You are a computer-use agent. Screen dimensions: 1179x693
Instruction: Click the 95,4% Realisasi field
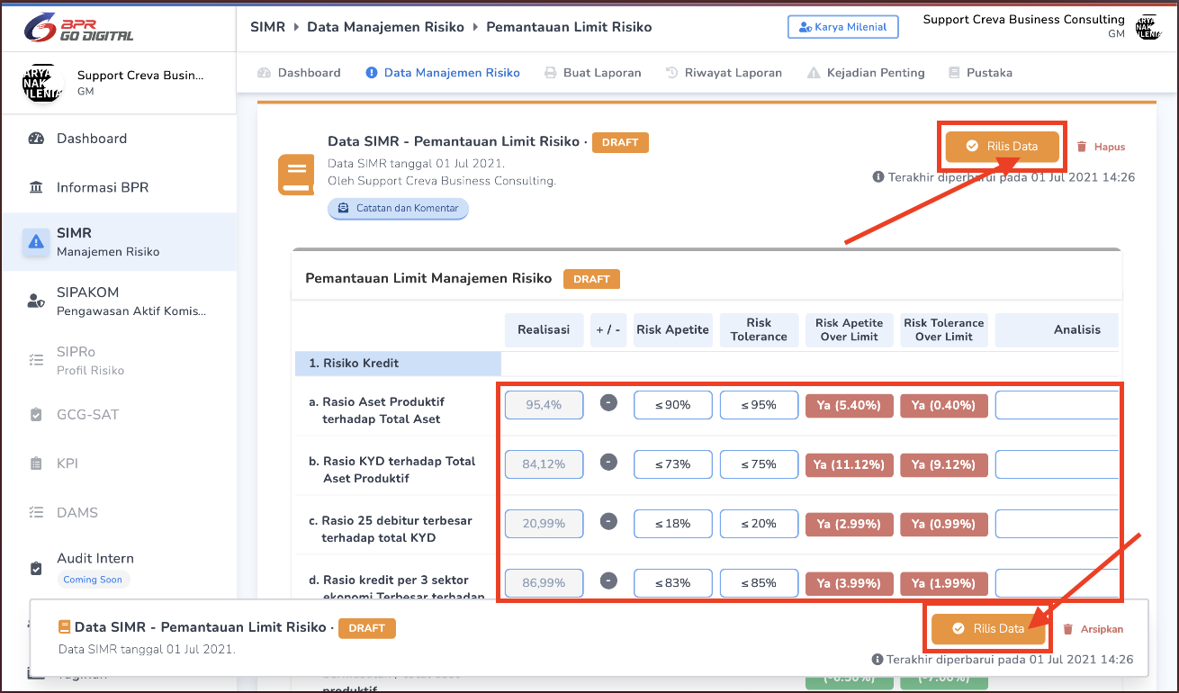pos(544,405)
